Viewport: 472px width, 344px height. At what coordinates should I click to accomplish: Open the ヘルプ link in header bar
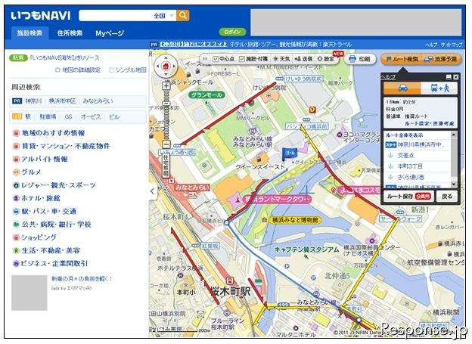(x=431, y=45)
